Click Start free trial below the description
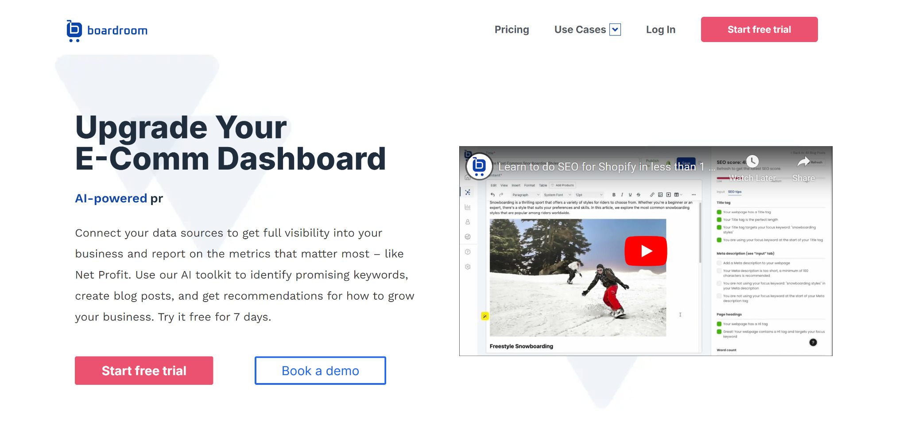Image resolution: width=907 pixels, height=426 pixels. (x=144, y=371)
